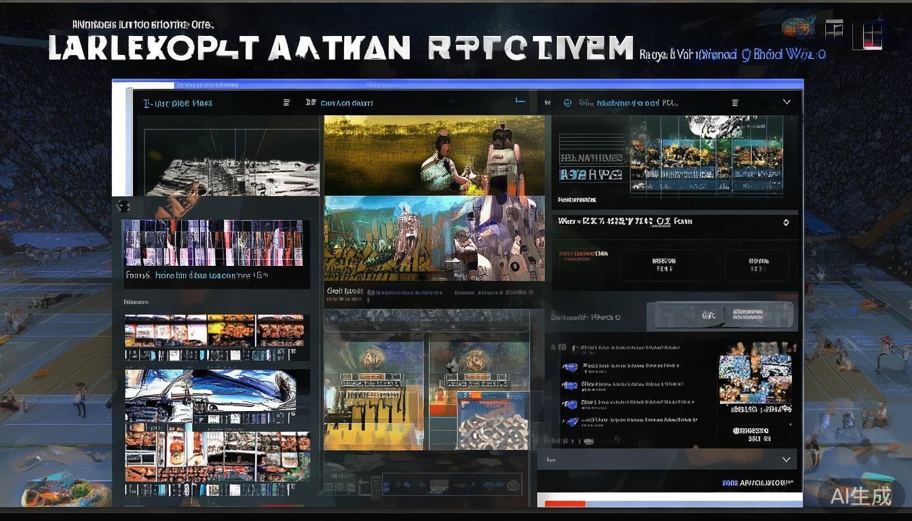Click the up-down stepper arrows in the right panel

click(786, 223)
